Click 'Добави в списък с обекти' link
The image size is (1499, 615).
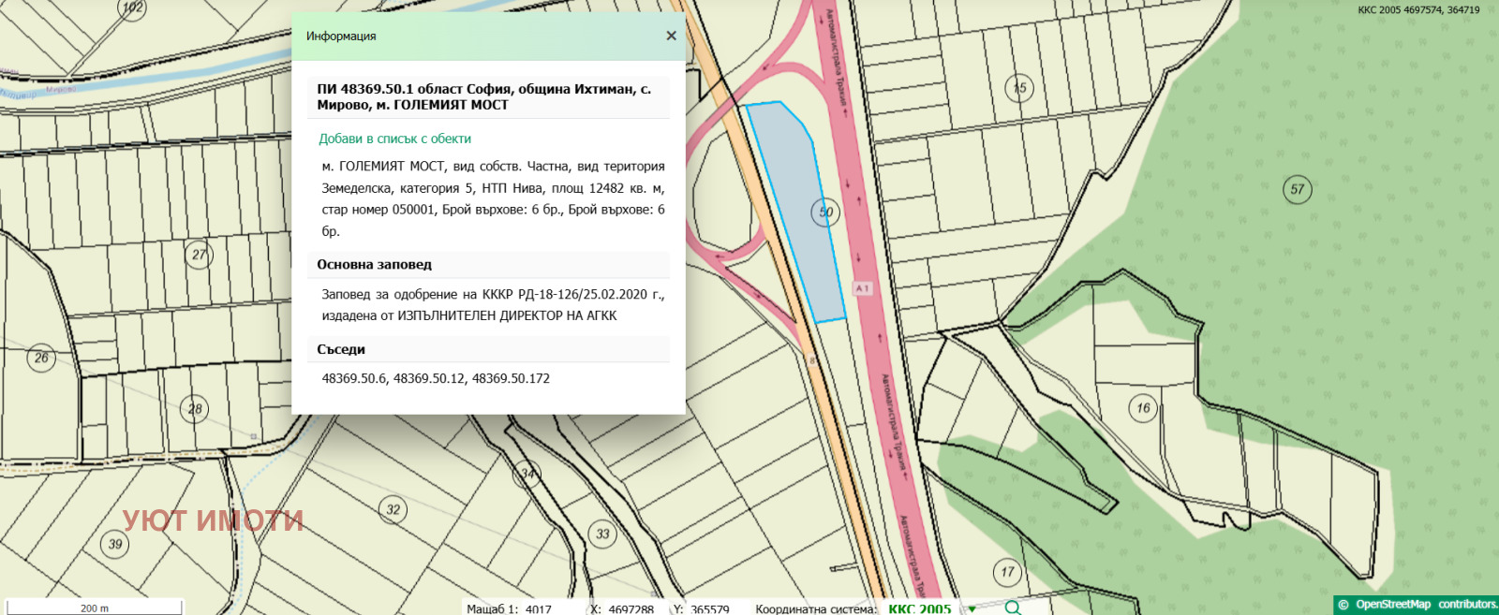coord(394,139)
